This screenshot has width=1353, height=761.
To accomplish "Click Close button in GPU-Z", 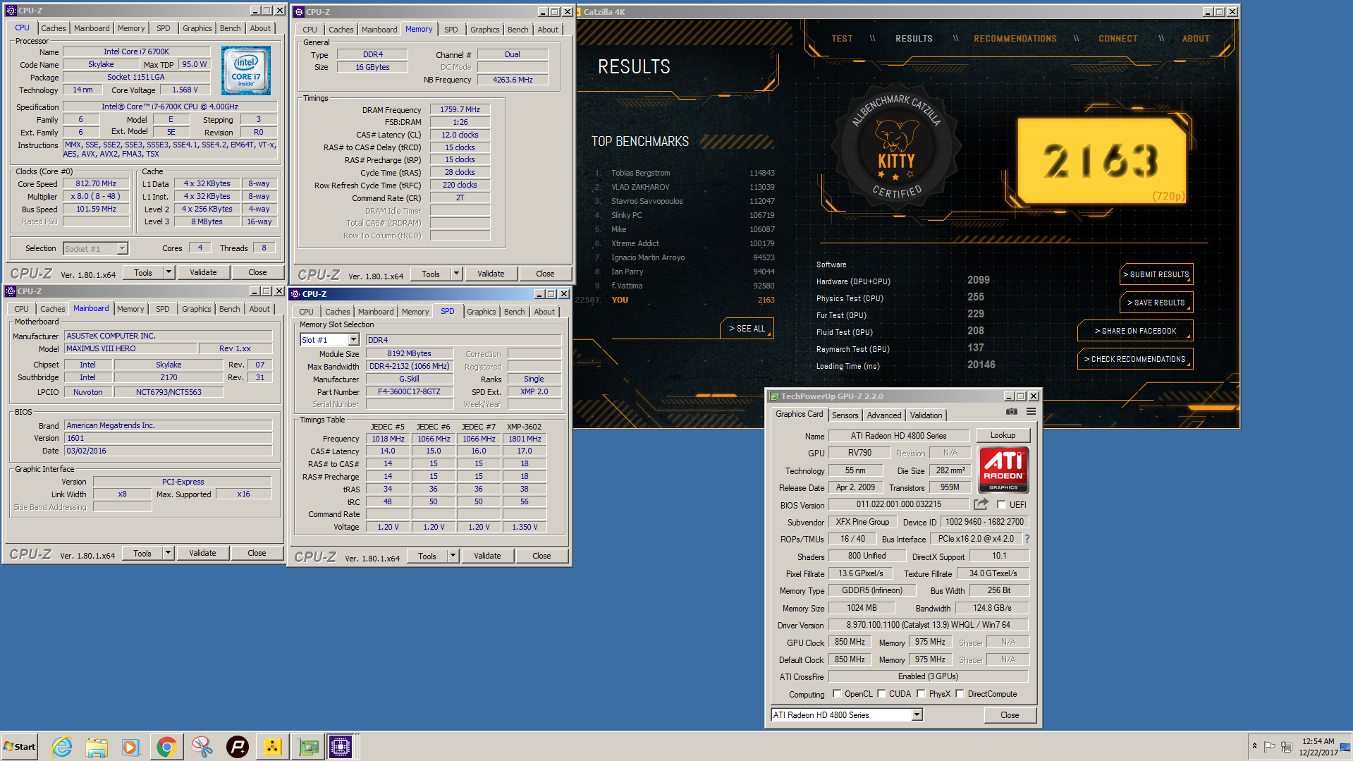I will tap(1010, 715).
